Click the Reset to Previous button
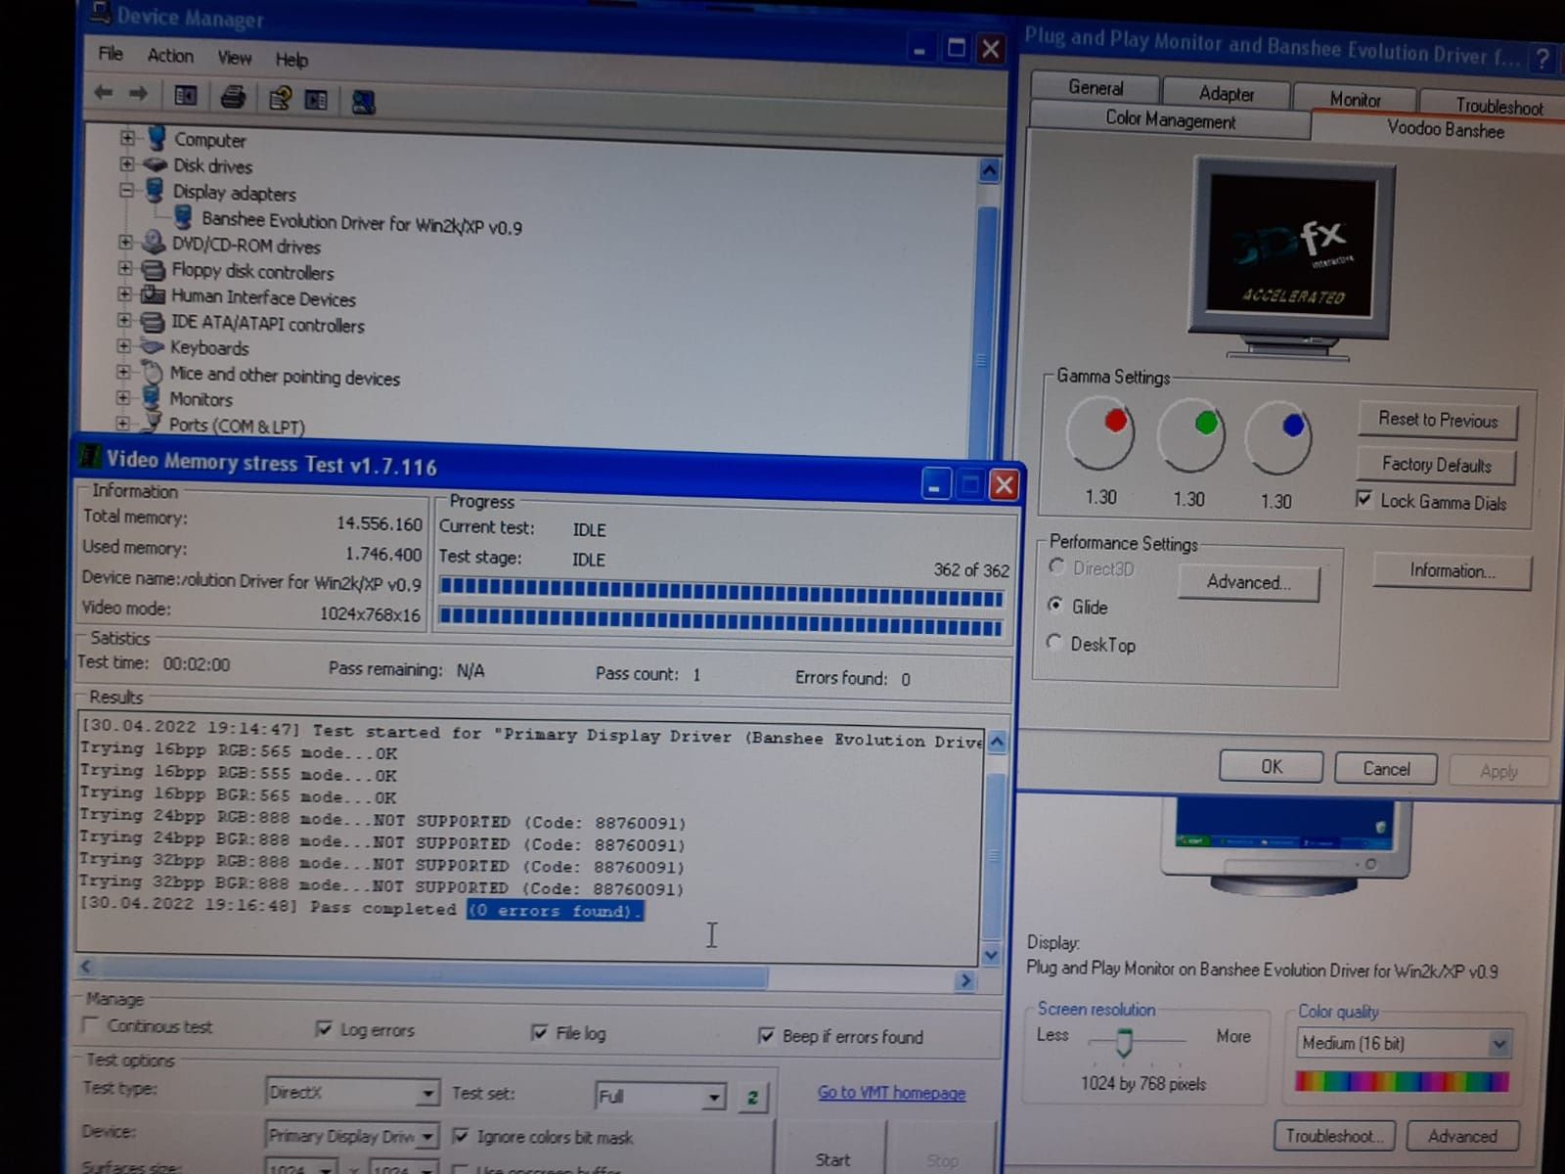 coord(1438,420)
